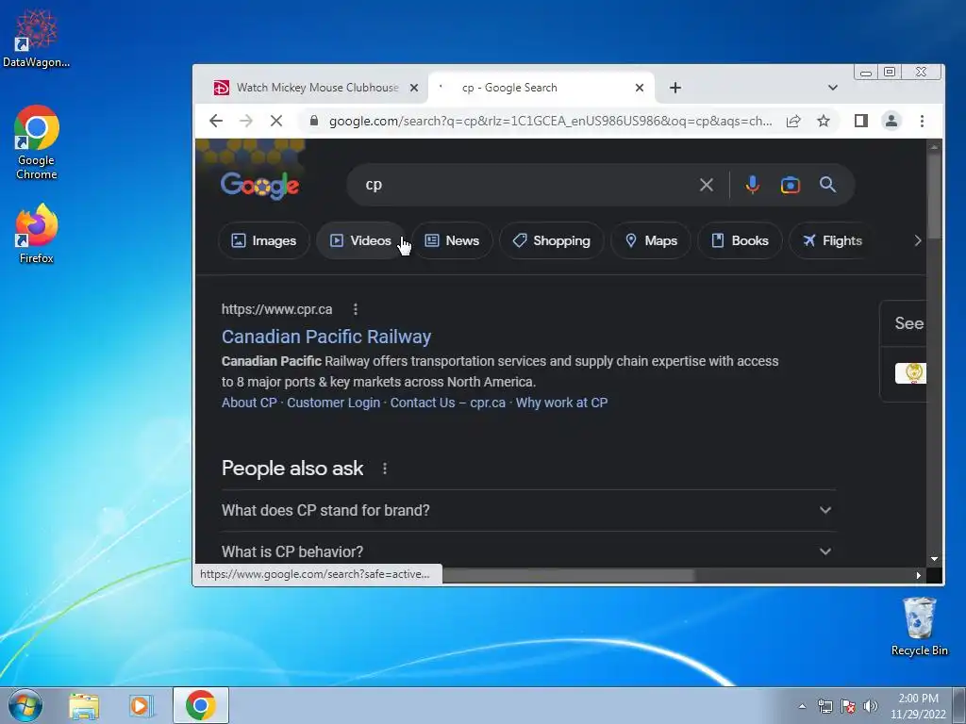
Task: Click the network tray icon
Action: tap(824, 706)
